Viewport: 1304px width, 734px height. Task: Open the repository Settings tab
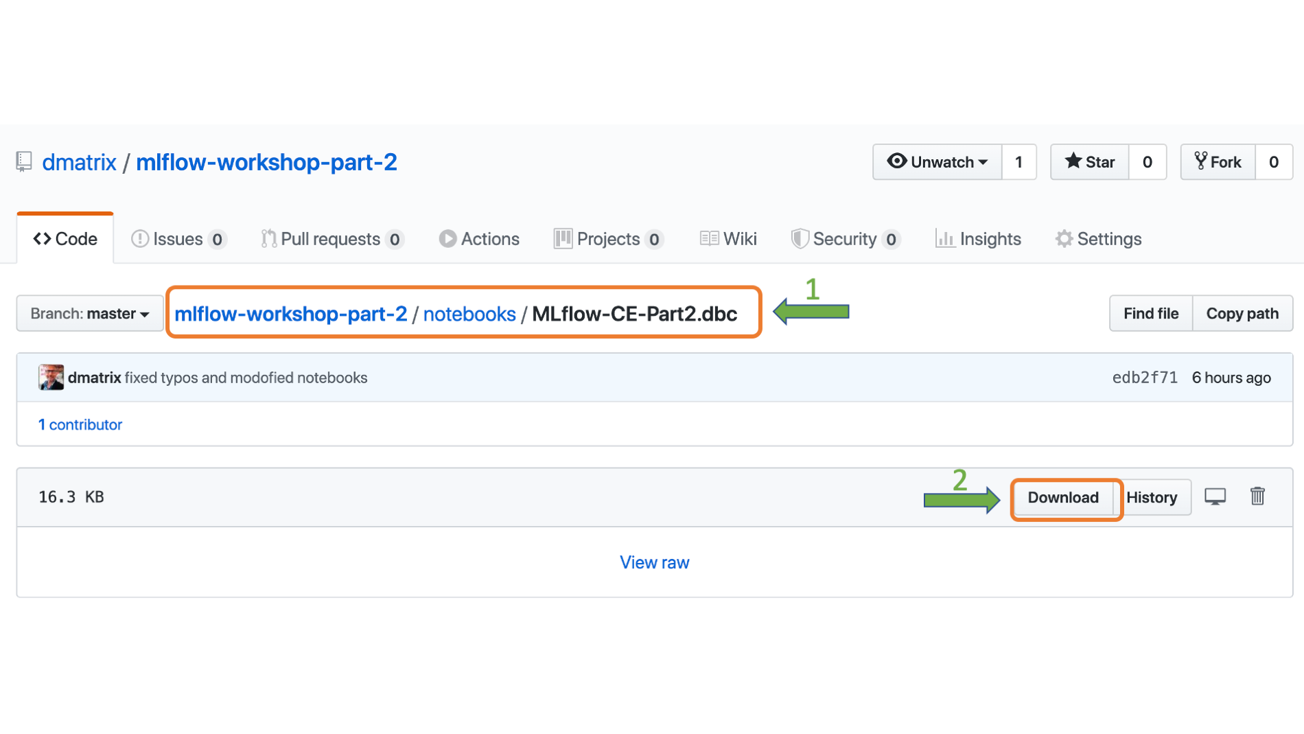1098,239
